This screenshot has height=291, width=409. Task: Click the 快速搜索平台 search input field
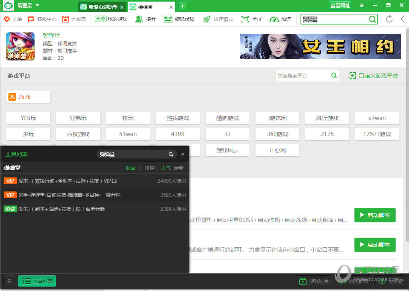point(305,75)
